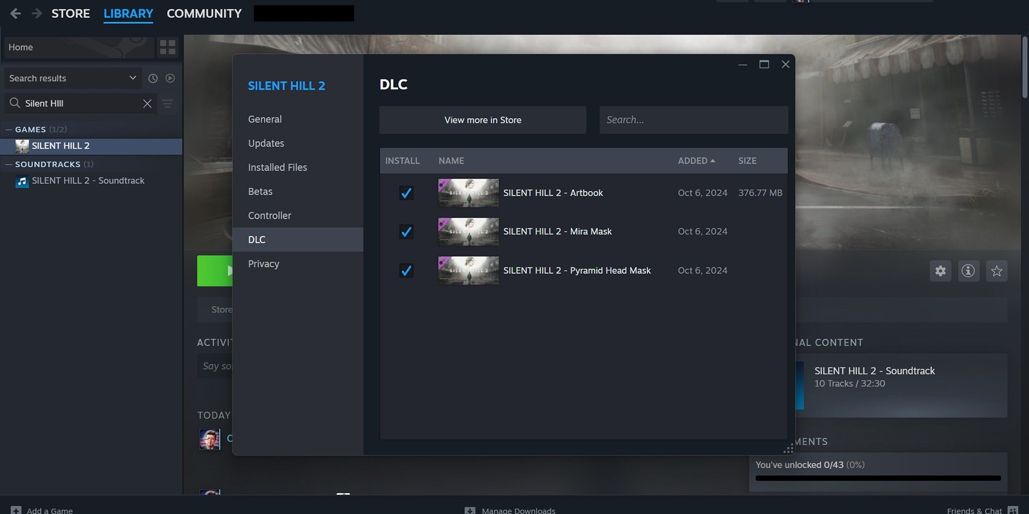Select the grid view icon in Library

point(167,48)
